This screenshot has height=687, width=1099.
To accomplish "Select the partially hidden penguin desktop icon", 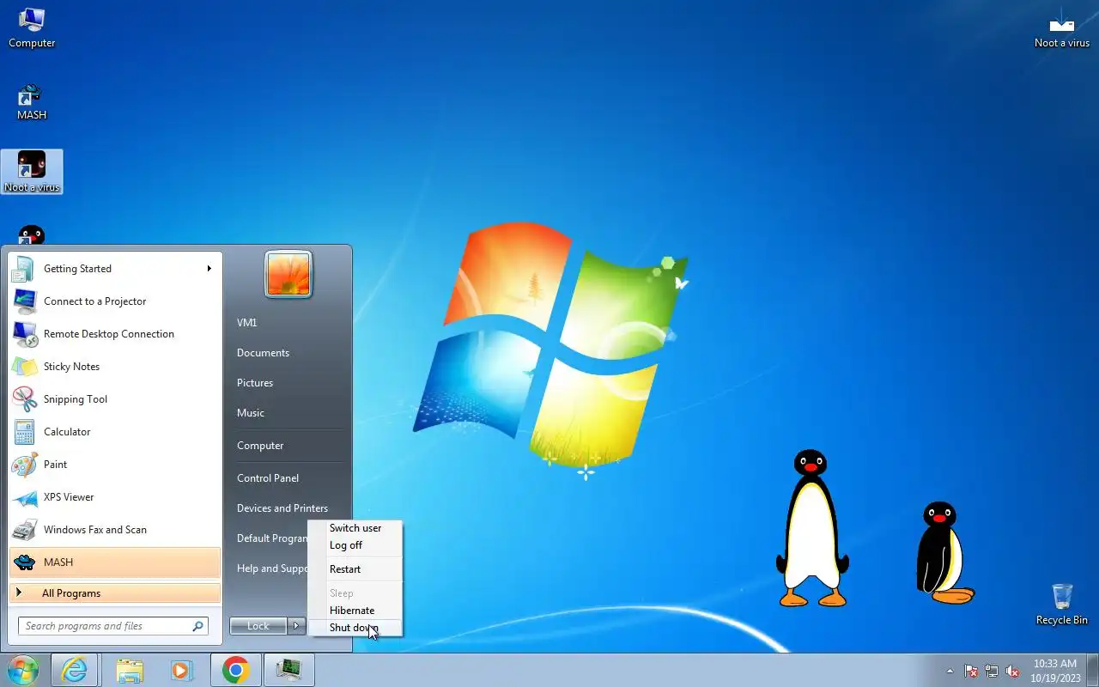I will pos(32,235).
